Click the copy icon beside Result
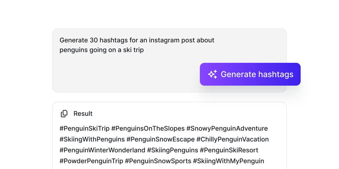The image size is (339, 169). [x=64, y=114]
